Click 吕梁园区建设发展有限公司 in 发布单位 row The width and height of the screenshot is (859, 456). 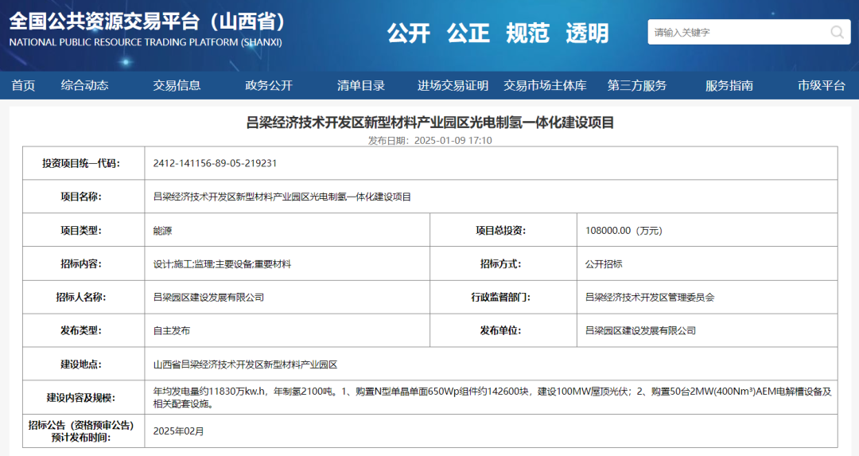(640, 331)
